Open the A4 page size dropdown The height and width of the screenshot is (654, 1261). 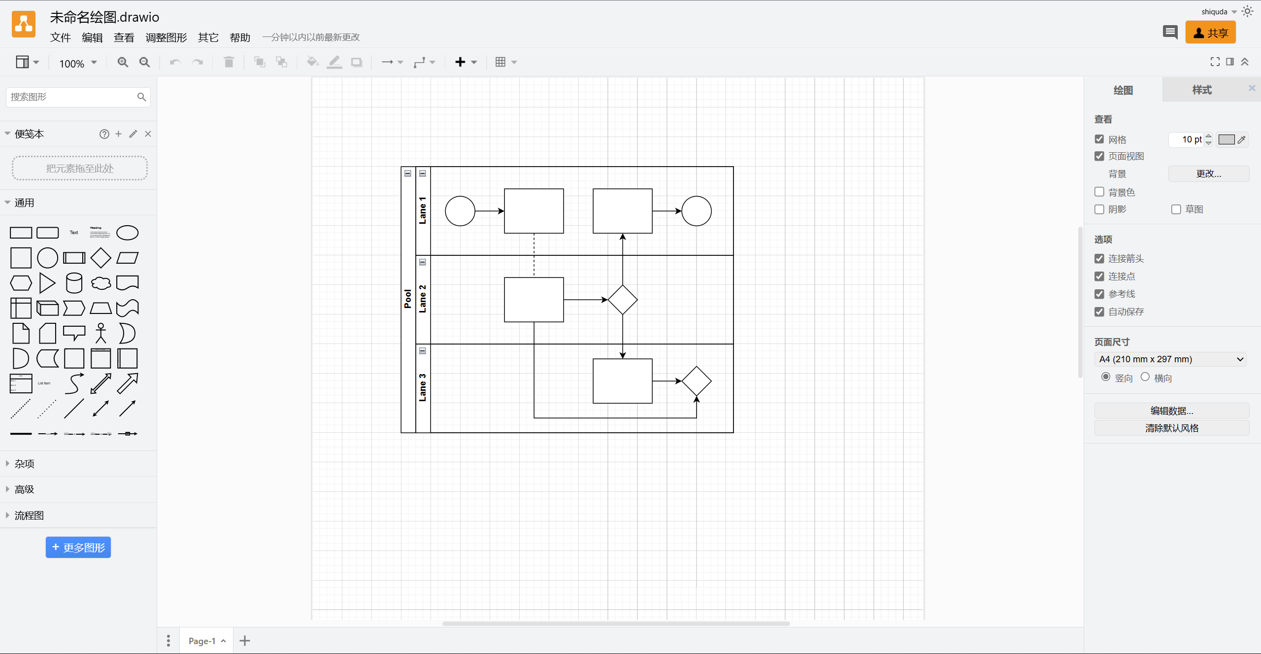coord(1170,359)
